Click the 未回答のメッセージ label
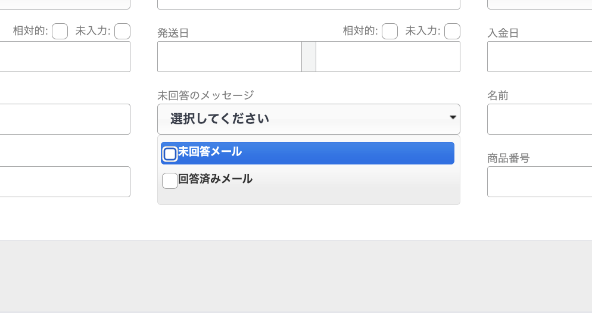 tap(205, 95)
